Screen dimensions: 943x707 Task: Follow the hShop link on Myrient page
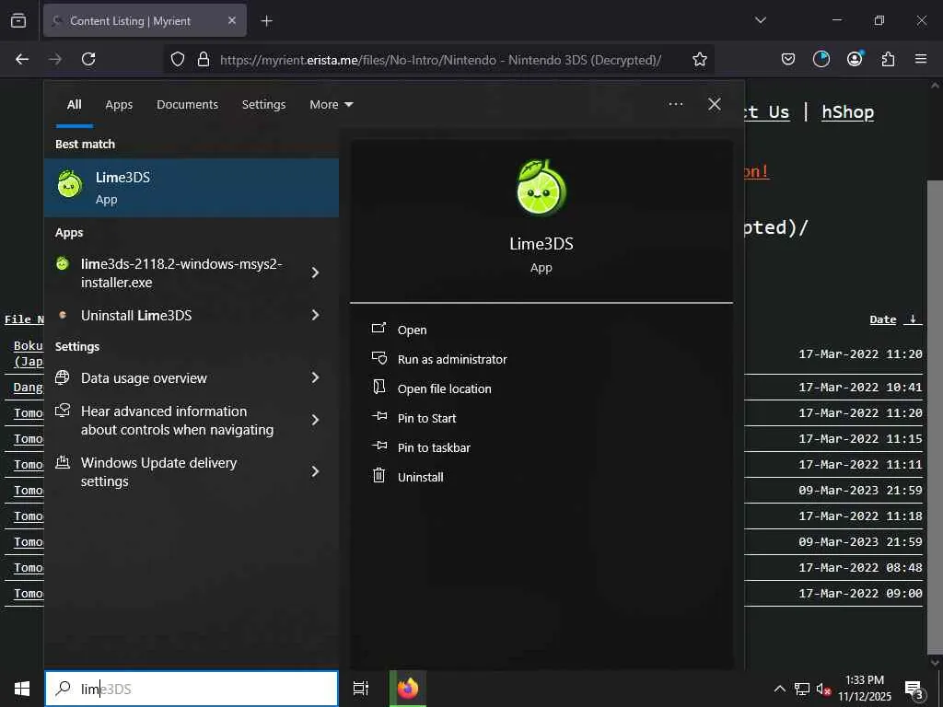coord(848,112)
